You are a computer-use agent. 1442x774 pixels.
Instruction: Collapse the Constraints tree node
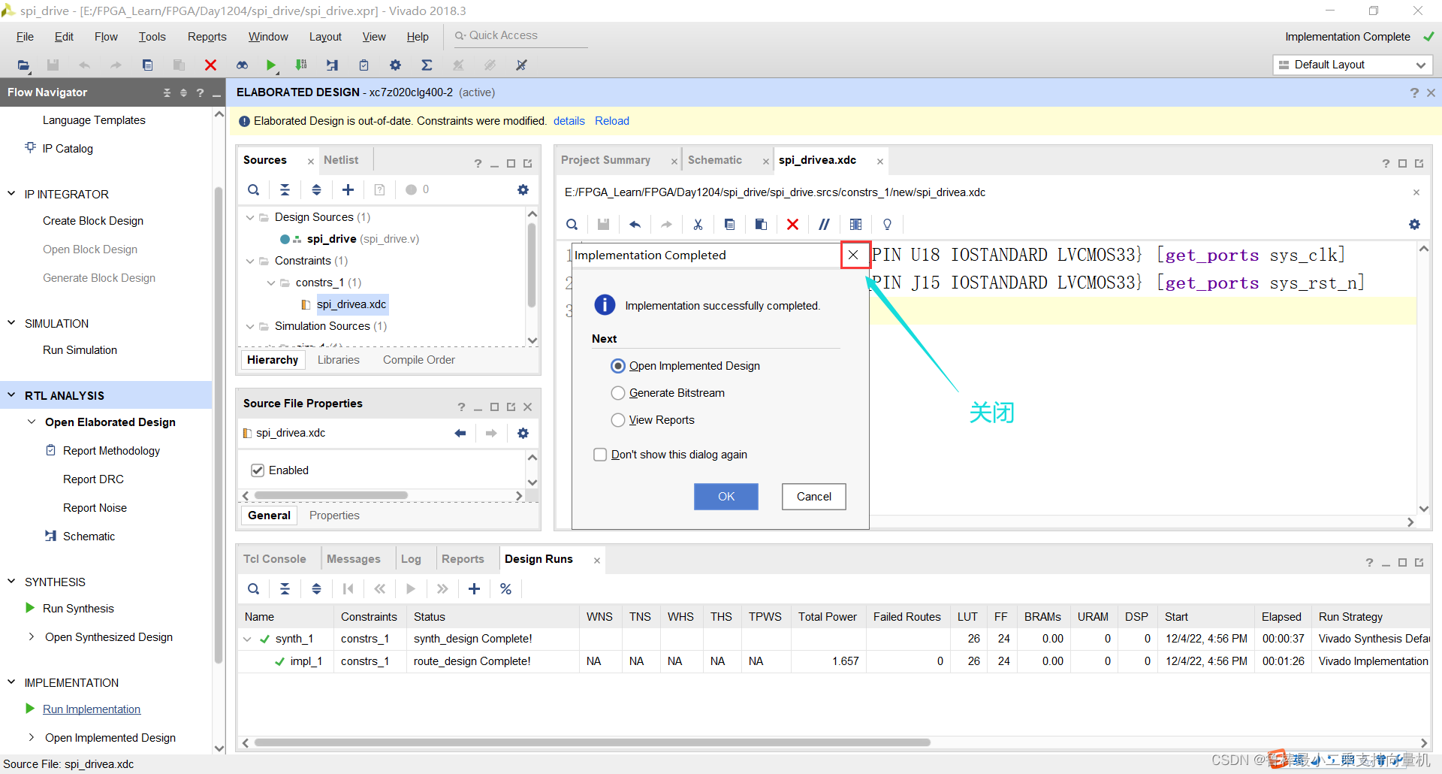click(250, 261)
